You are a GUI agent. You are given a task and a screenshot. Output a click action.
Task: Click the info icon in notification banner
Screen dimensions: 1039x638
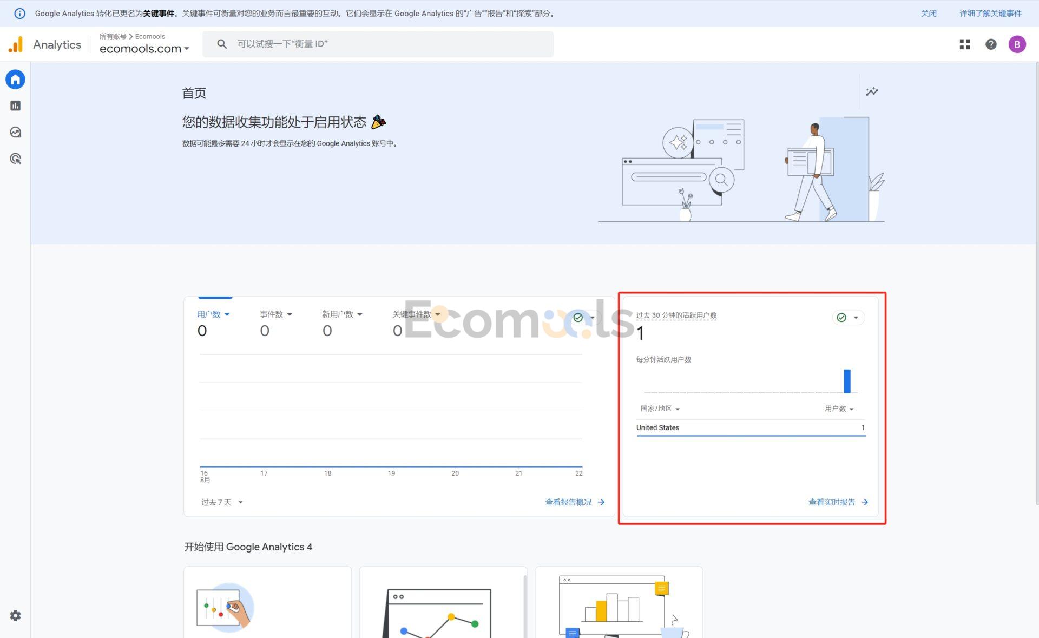[x=19, y=14]
